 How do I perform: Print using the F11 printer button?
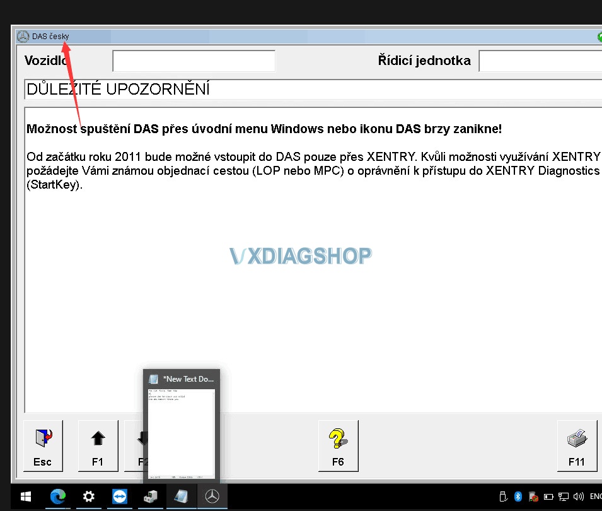pos(577,445)
